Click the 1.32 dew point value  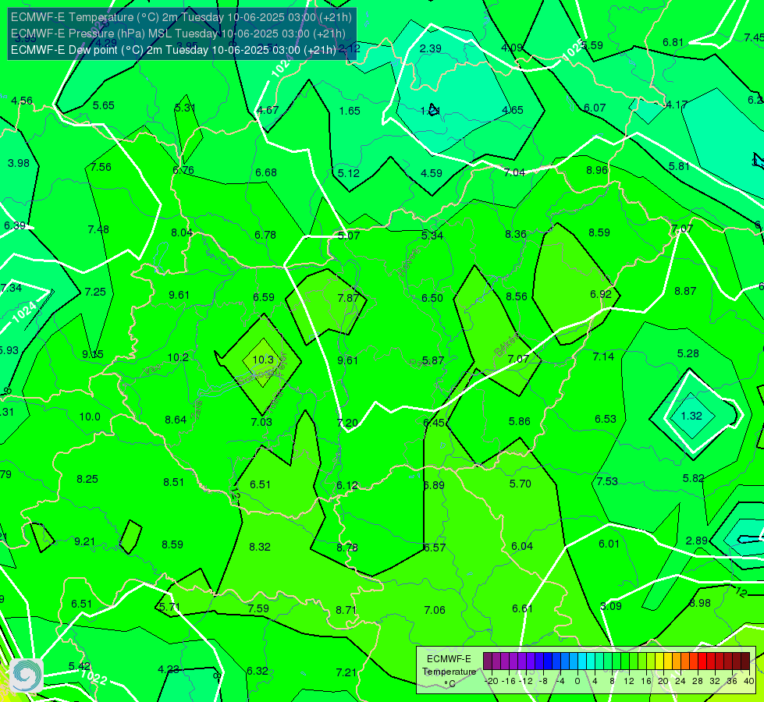[691, 416]
